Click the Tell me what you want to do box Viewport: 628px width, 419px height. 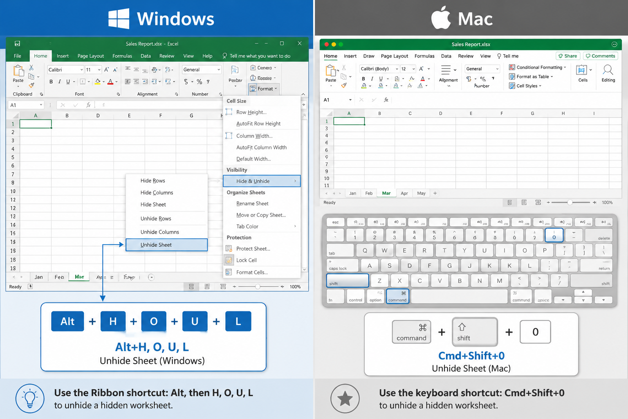[x=256, y=56]
